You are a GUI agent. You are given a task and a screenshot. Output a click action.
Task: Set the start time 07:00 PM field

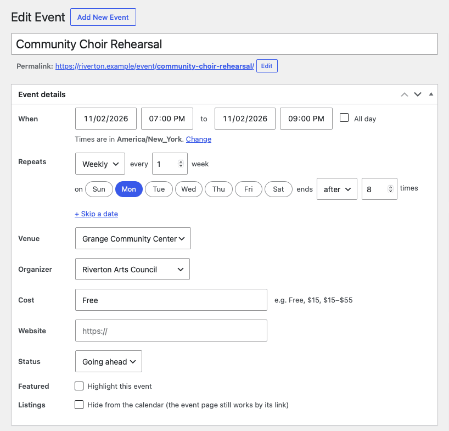(x=167, y=119)
